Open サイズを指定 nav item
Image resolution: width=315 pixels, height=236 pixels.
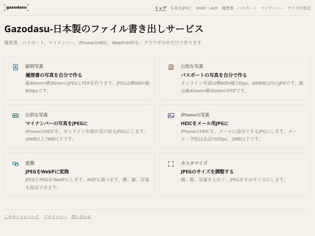tap(299, 8)
